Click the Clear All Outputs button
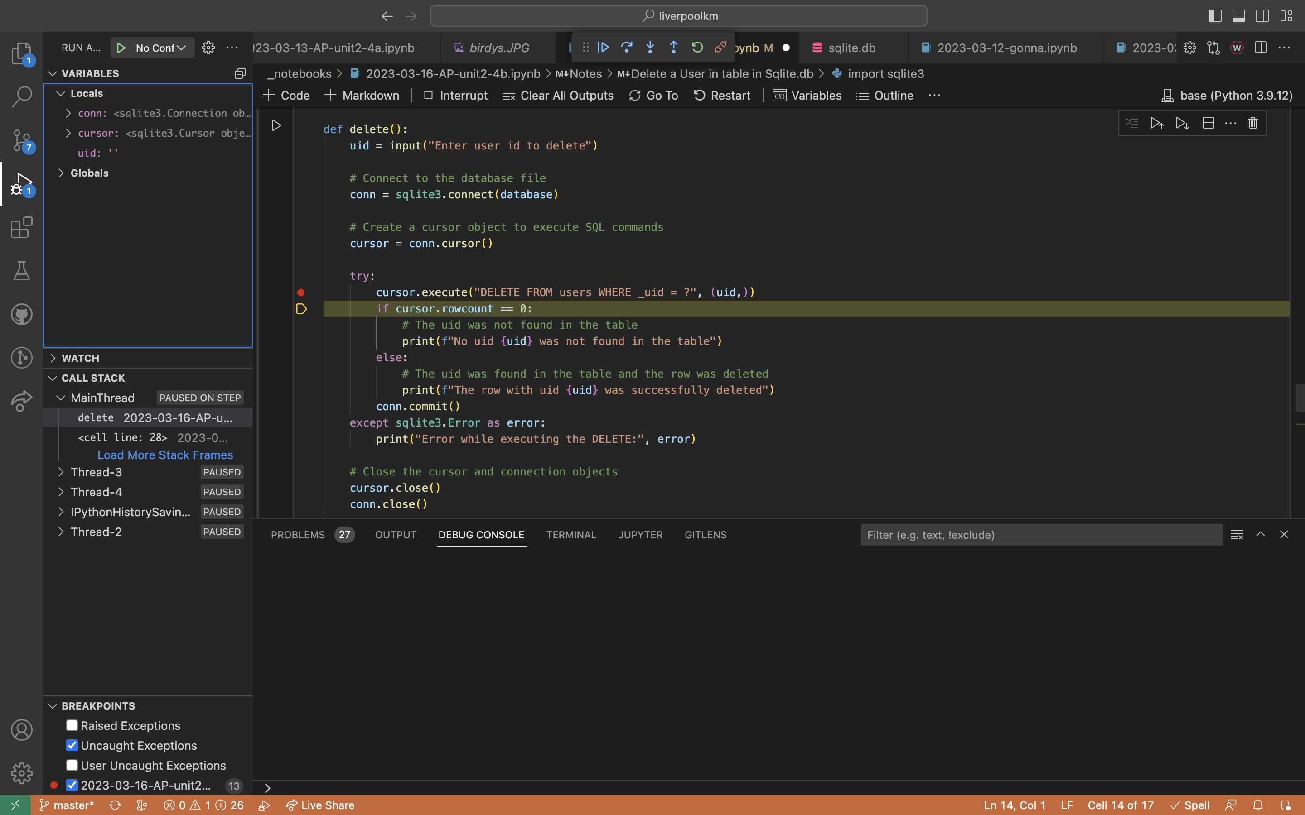This screenshot has width=1305, height=815. (558, 96)
